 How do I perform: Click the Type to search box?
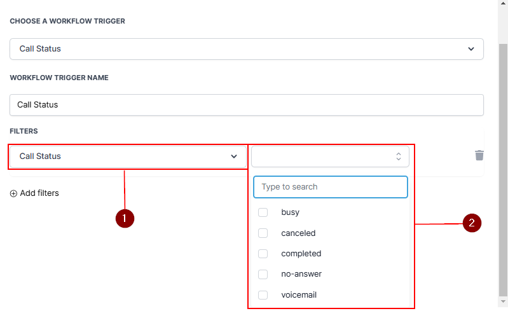[x=330, y=187]
